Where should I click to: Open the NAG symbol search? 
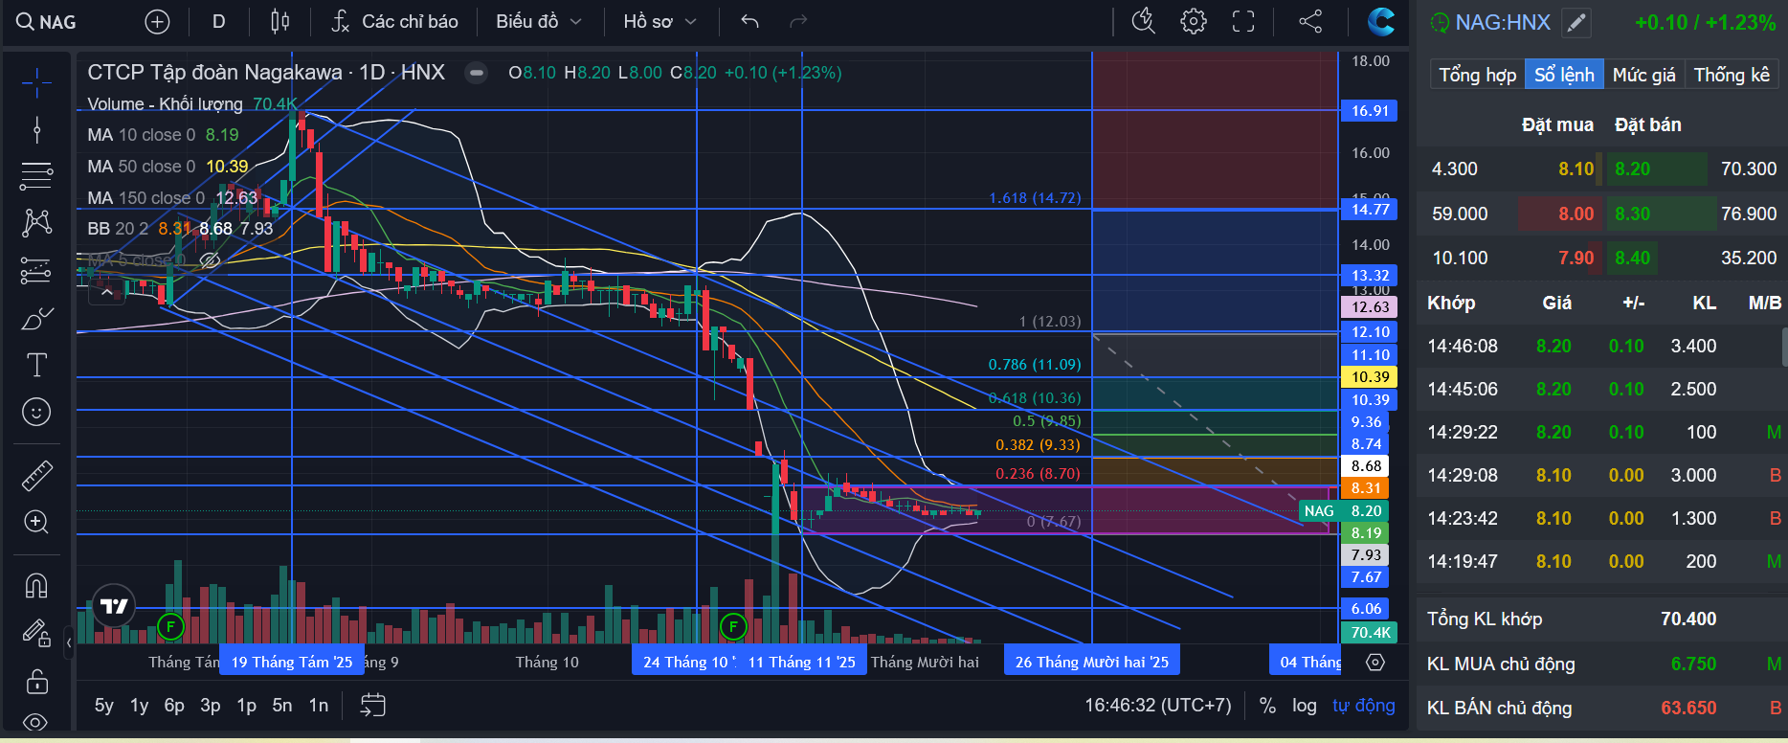46,21
